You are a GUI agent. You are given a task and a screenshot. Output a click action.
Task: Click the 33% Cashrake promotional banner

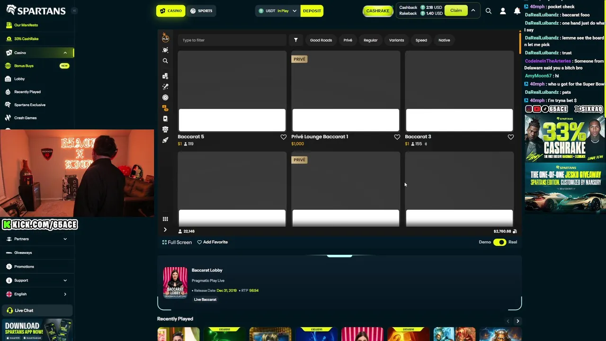pyautogui.click(x=565, y=138)
